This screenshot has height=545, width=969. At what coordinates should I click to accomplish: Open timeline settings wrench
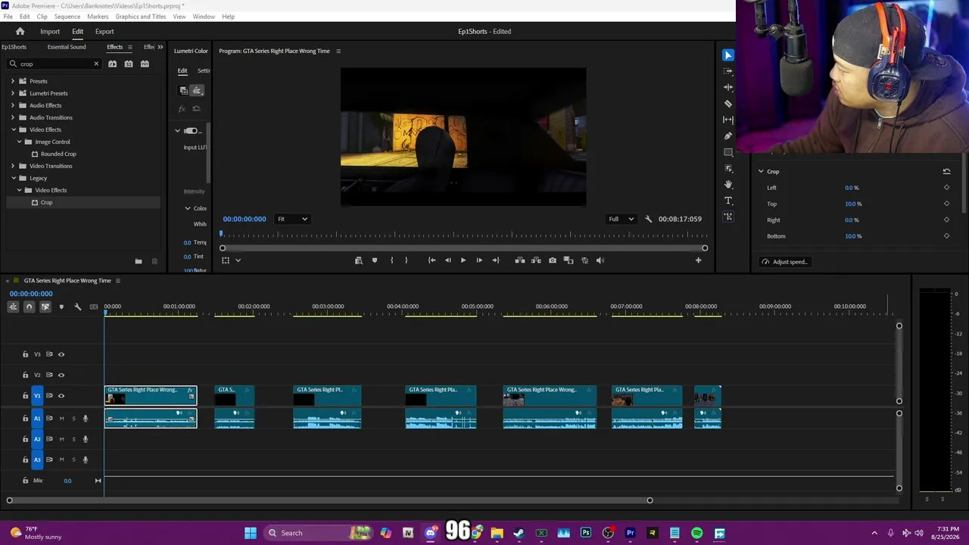click(77, 307)
